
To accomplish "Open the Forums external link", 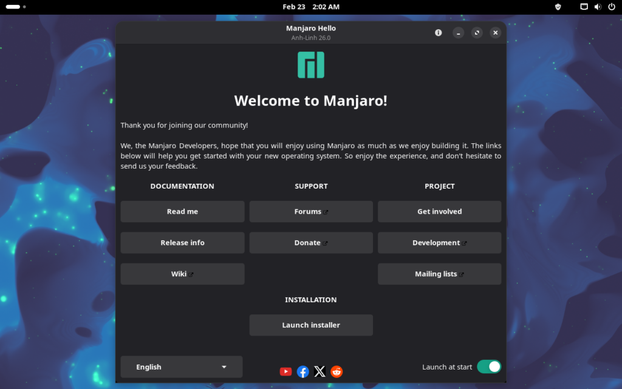I will click(x=310, y=212).
